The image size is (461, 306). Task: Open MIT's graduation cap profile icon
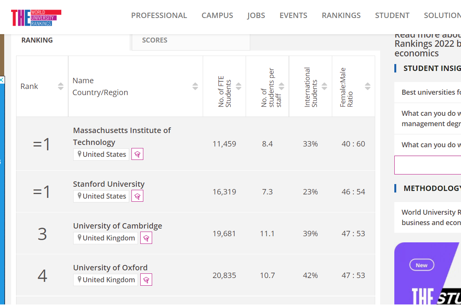pyautogui.click(x=137, y=154)
